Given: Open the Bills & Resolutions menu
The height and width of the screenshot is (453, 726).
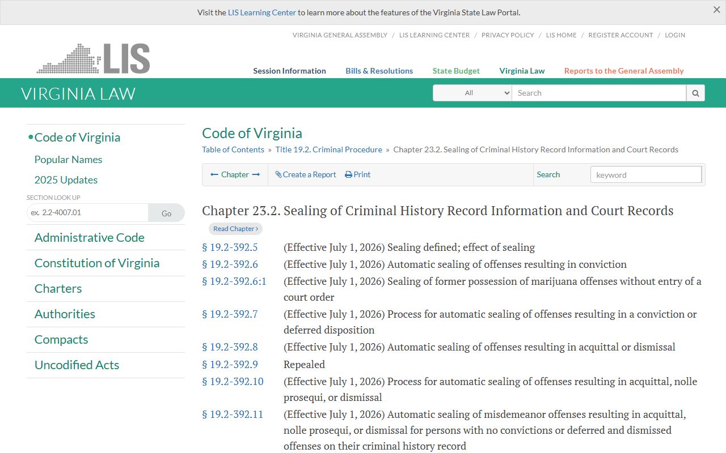Looking at the screenshot, I should click(x=379, y=71).
